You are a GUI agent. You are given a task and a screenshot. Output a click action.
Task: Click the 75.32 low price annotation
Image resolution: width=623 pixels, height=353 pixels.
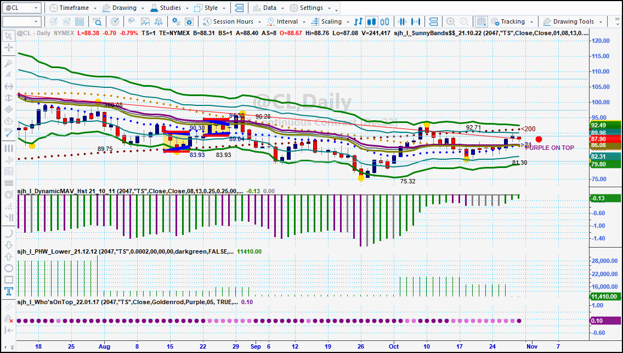point(407,181)
